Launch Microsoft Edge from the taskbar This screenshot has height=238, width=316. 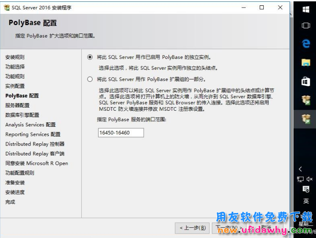point(306,43)
